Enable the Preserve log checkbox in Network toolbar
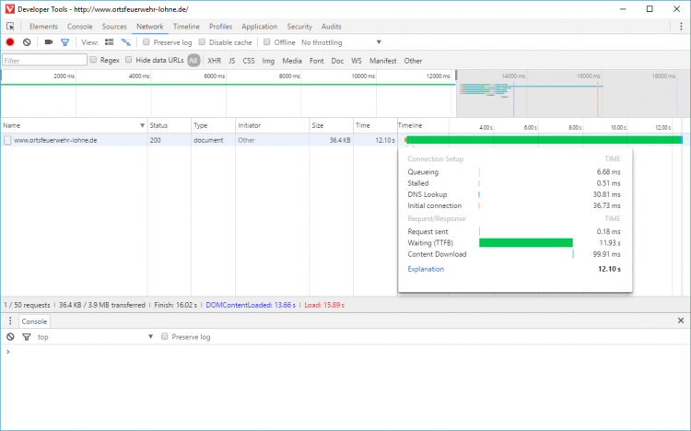691x431 pixels. coord(146,41)
